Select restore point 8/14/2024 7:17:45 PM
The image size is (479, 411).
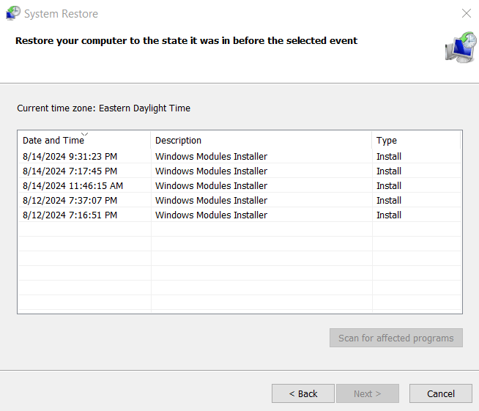pos(239,171)
